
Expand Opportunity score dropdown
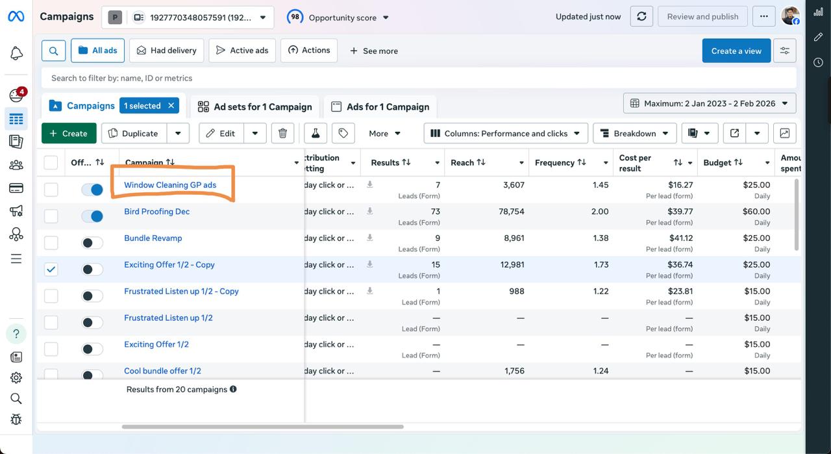pos(338,18)
